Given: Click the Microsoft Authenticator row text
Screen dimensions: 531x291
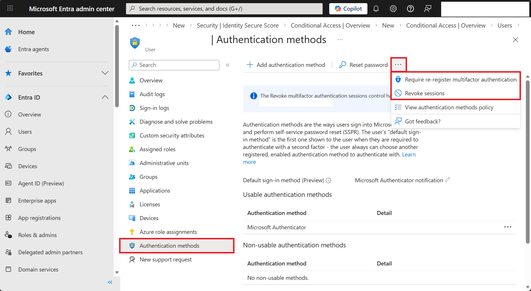Looking at the screenshot, I should tap(277, 227).
